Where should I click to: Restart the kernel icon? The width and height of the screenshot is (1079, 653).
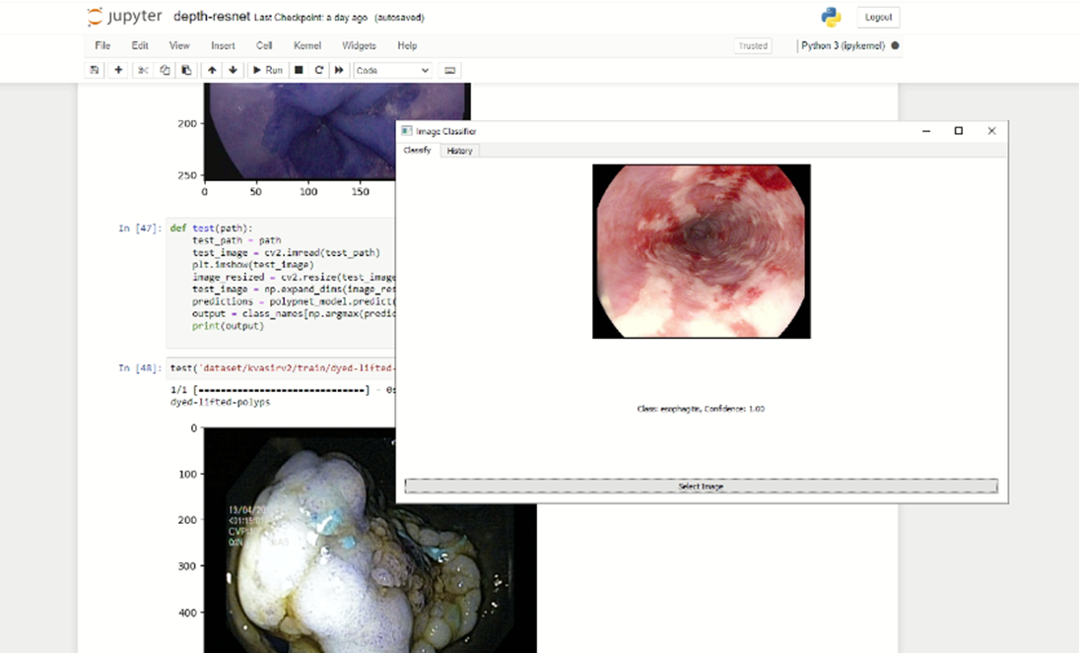pyautogui.click(x=319, y=70)
